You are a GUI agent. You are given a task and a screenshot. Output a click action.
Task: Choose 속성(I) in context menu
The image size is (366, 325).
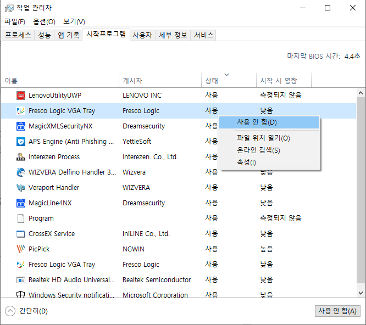[x=269, y=162]
